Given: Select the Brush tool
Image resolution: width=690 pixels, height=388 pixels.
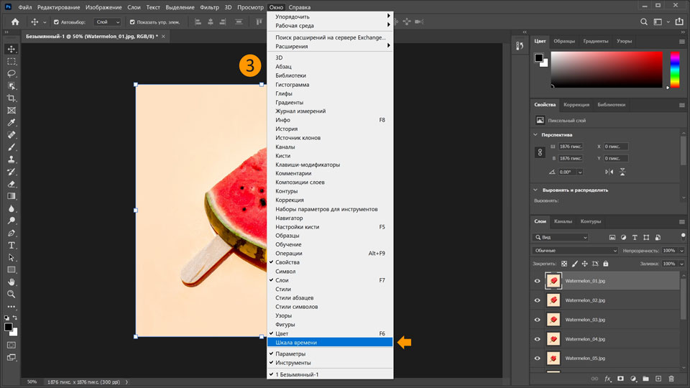Looking at the screenshot, I should [x=11, y=147].
